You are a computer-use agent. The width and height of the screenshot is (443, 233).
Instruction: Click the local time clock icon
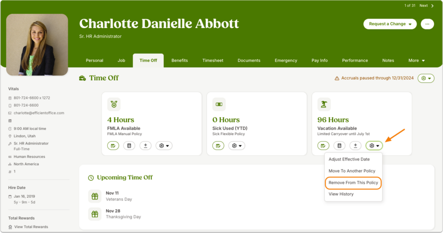click(x=10, y=129)
